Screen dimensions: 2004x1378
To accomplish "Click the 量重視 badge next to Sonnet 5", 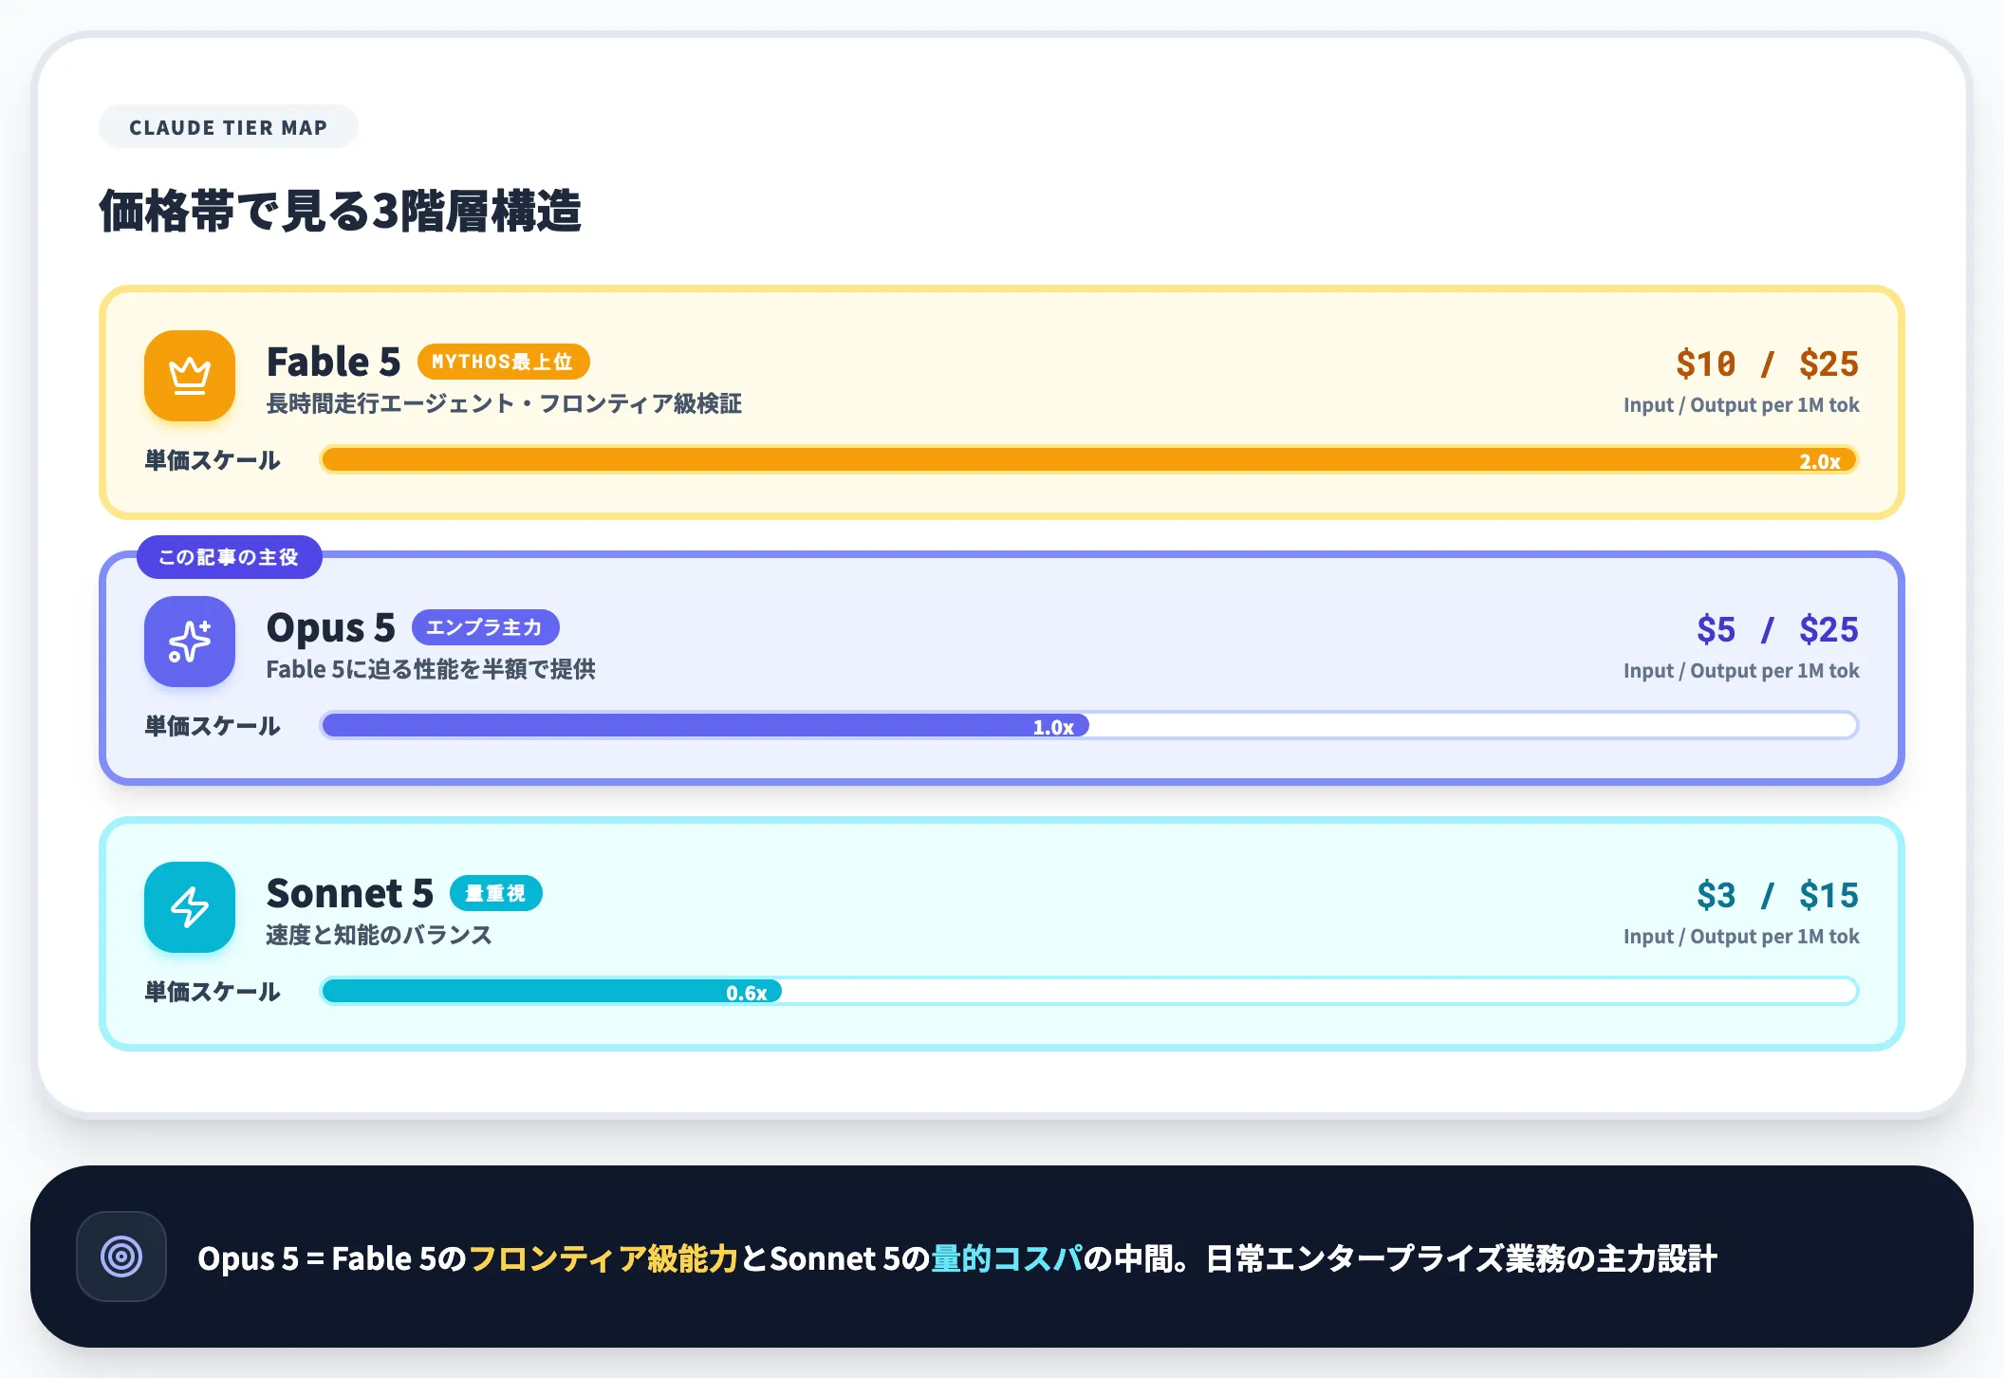I will [x=495, y=893].
